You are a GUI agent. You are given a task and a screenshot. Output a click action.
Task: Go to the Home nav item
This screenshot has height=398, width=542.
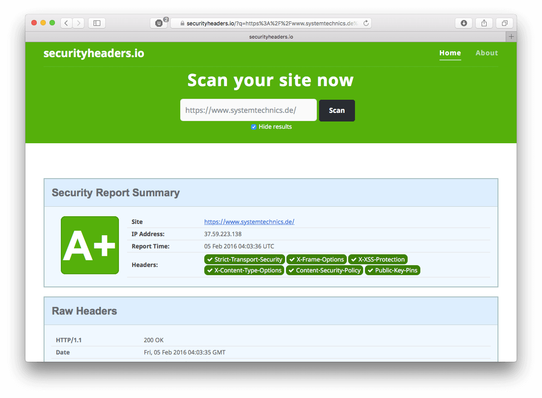tap(450, 53)
